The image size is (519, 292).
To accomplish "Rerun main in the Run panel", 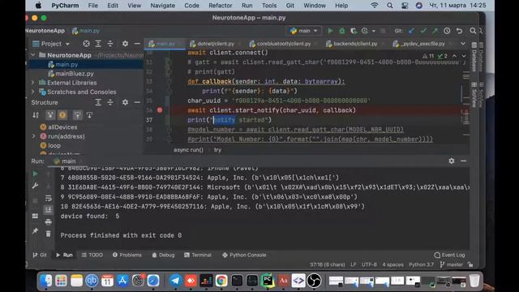I will (35, 174).
